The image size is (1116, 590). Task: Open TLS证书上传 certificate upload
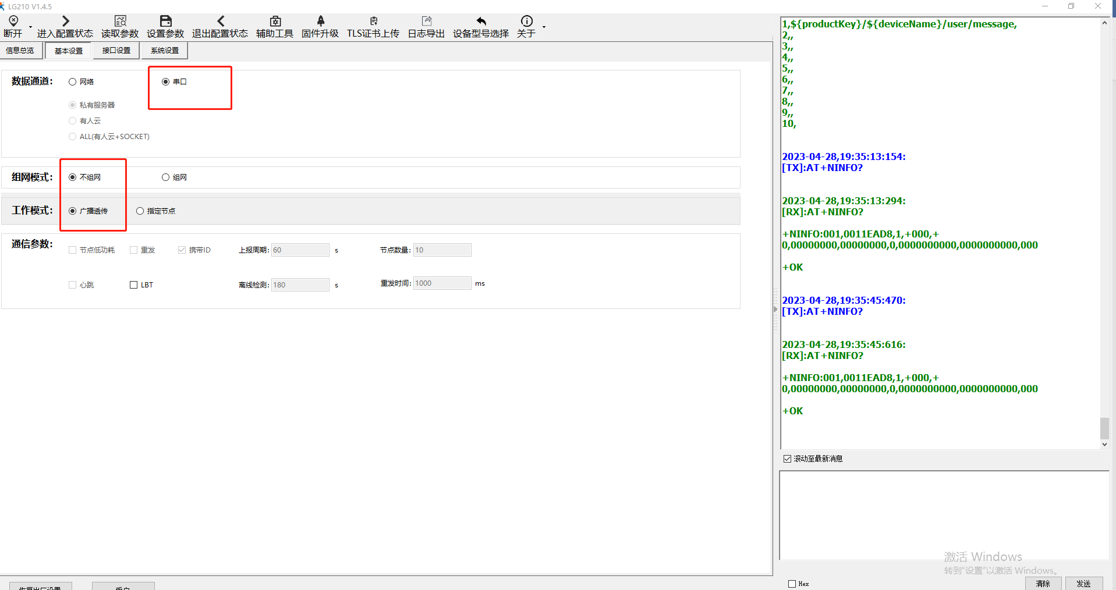(373, 22)
